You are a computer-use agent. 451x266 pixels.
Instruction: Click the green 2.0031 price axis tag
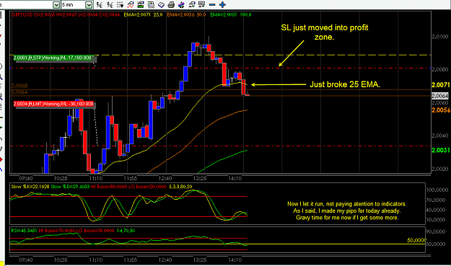click(x=441, y=150)
